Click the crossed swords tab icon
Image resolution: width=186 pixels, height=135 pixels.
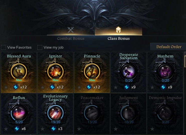[71, 30]
